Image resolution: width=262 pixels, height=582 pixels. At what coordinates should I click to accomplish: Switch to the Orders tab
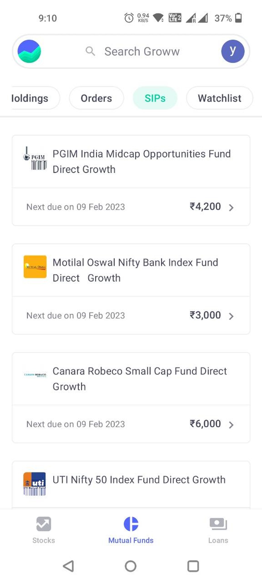96,98
